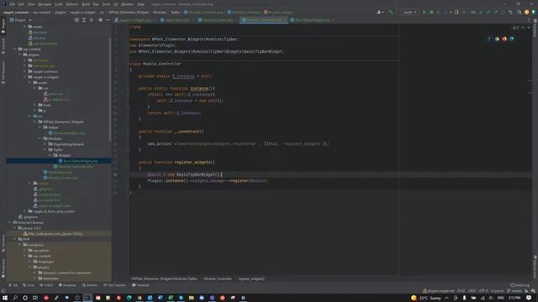Click the Debug bug icon
The image size is (538, 302).
[431, 12]
